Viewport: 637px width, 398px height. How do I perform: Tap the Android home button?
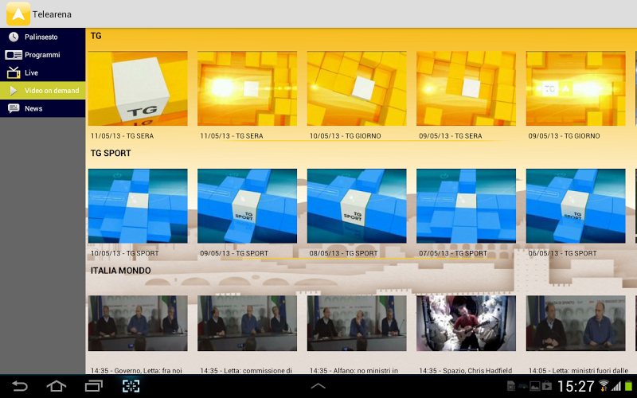tap(56, 386)
